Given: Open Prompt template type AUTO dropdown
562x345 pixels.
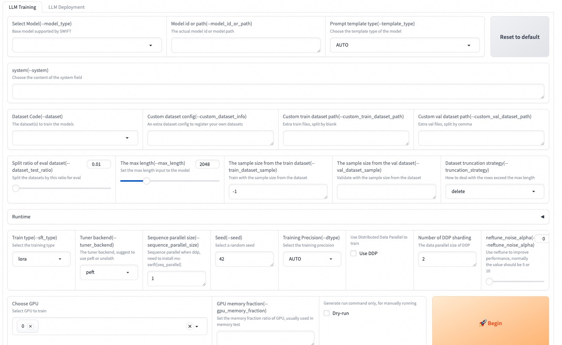Looking at the screenshot, I should point(404,45).
